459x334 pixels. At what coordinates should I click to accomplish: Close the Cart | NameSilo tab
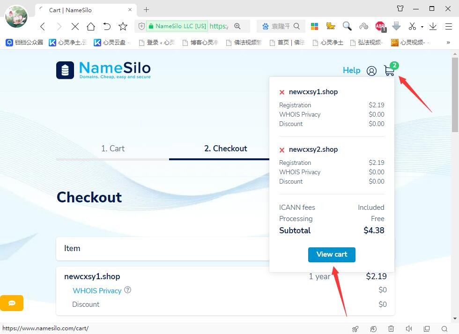[x=130, y=10]
